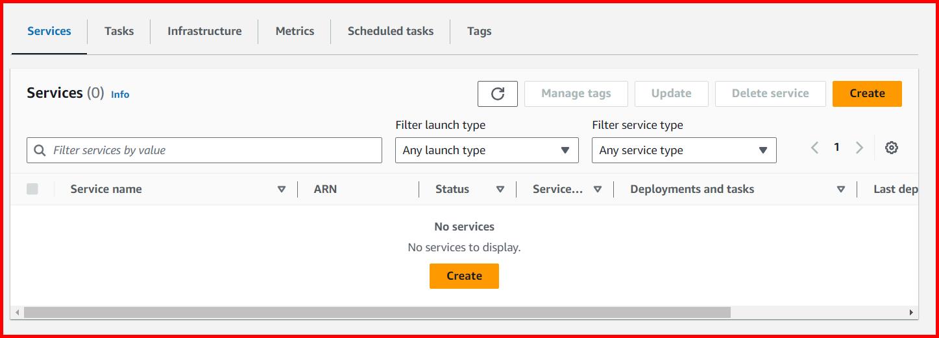Click the Last dep column header
This screenshot has height=338, width=939.
pos(896,189)
